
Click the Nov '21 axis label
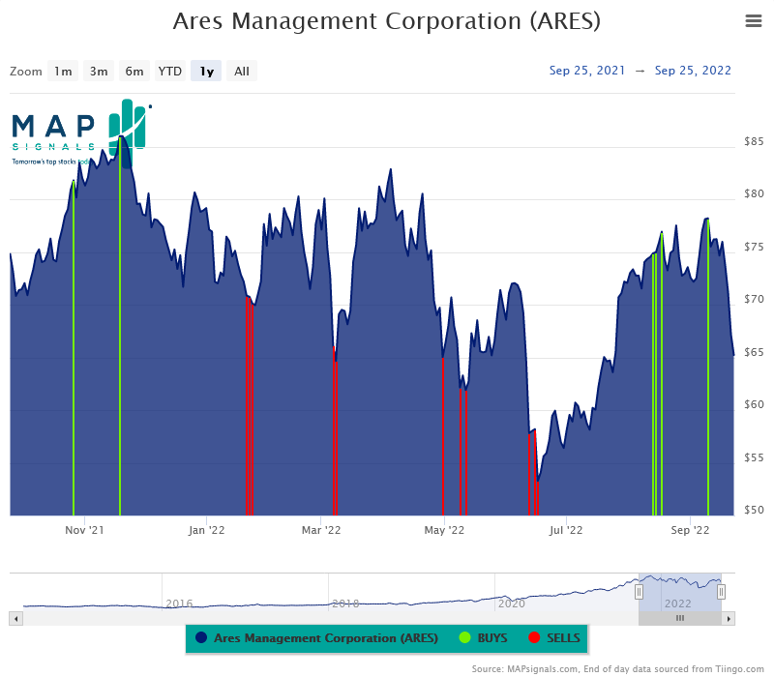pos(84,530)
